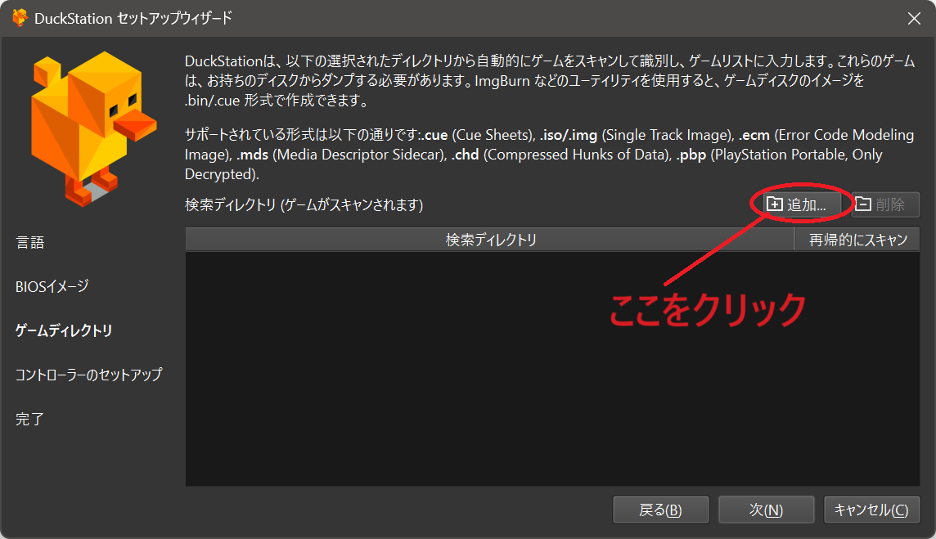
Task: Cancel the wizard with キャンセル(C)
Action: point(871,510)
